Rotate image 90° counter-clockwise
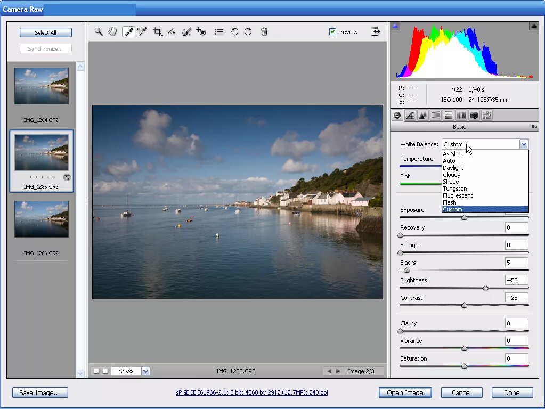This screenshot has height=409, width=545. point(234,32)
